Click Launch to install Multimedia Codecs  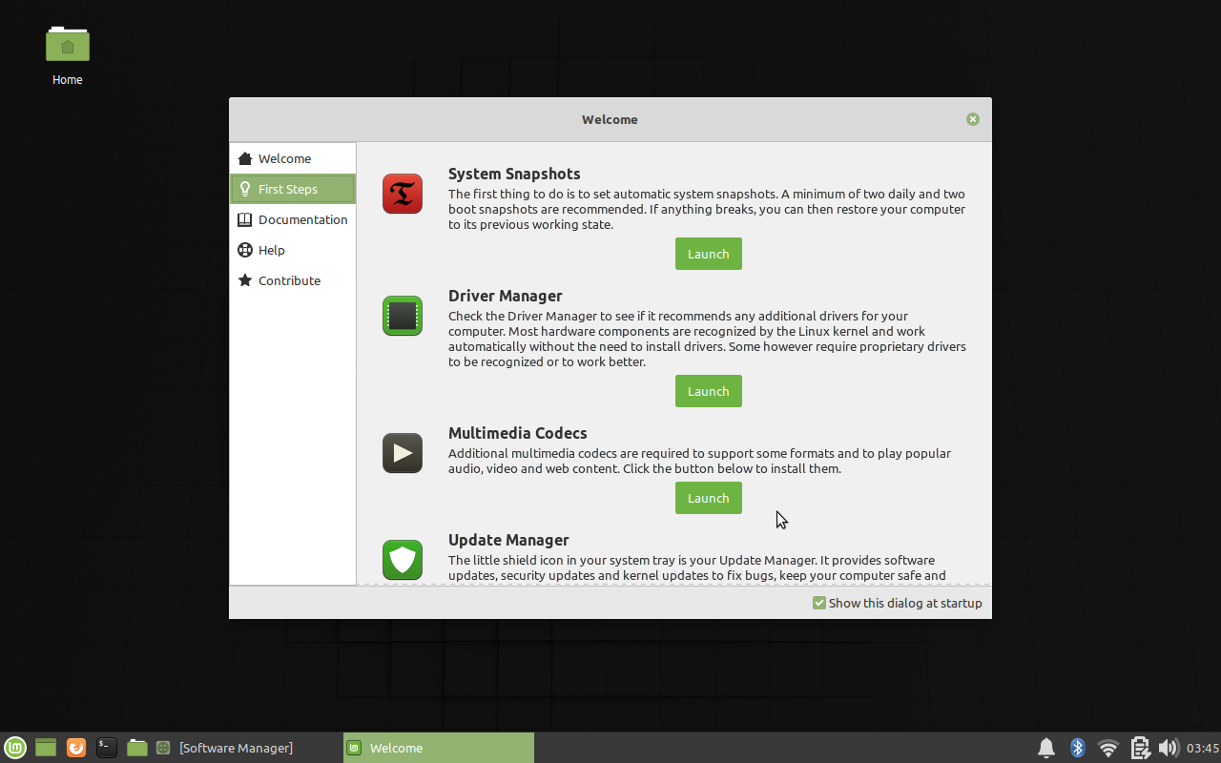708,497
